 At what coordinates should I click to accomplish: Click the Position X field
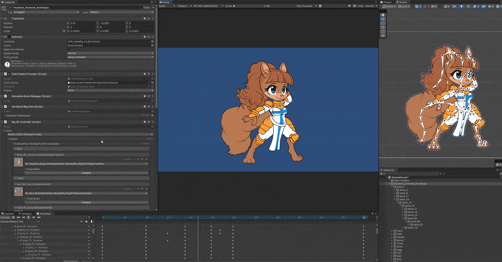click(x=82, y=23)
